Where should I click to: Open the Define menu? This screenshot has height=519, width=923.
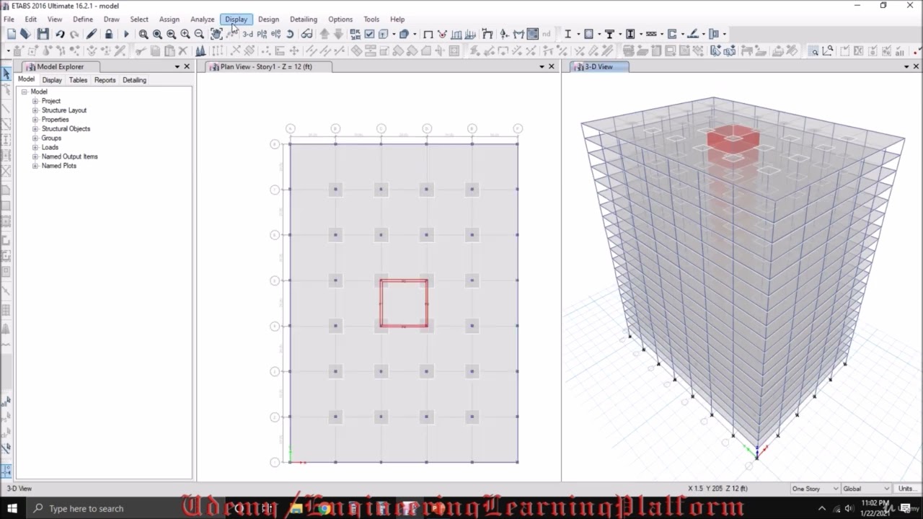click(83, 19)
